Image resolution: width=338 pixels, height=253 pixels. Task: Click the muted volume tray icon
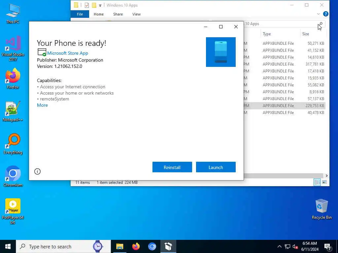coord(295,246)
